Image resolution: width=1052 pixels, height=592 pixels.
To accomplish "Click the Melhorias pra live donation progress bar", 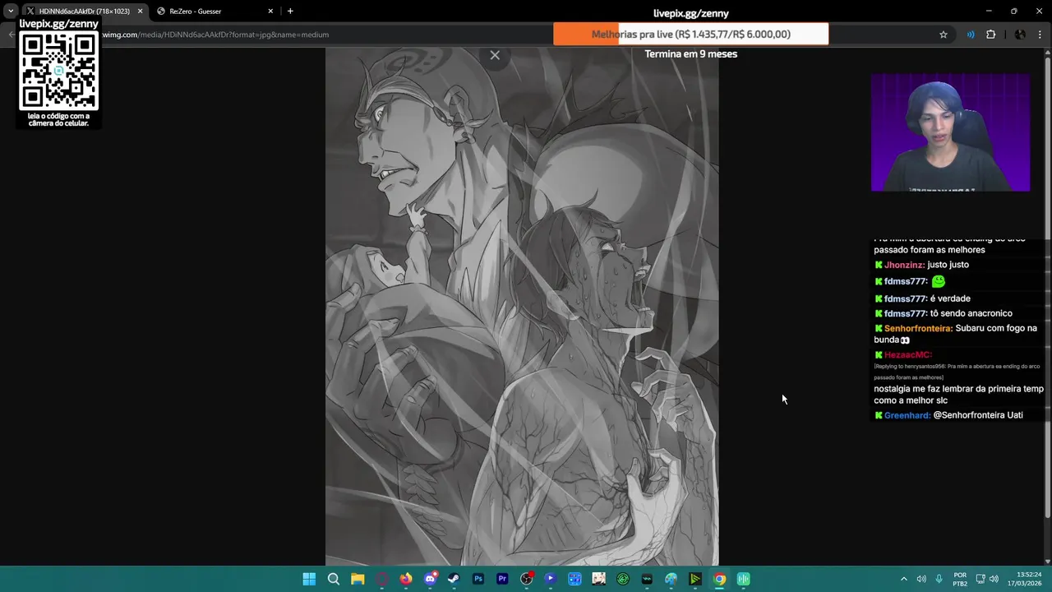I will point(690,34).
